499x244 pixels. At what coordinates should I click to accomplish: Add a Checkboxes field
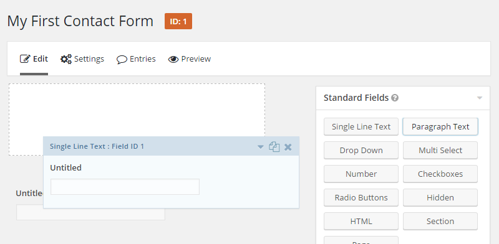click(440, 174)
